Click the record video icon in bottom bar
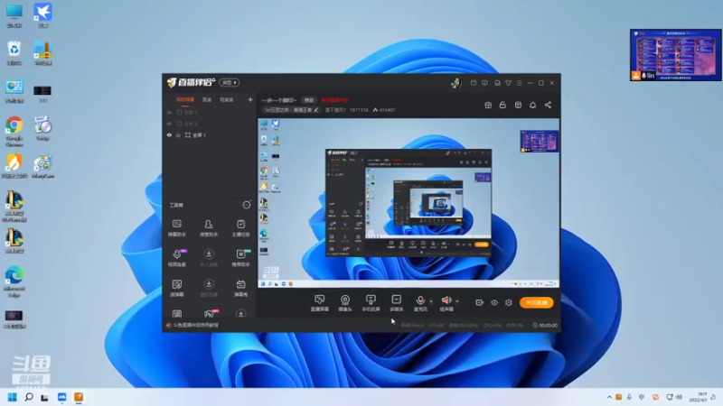This screenshot has width=723, height=406. (479, 302)
